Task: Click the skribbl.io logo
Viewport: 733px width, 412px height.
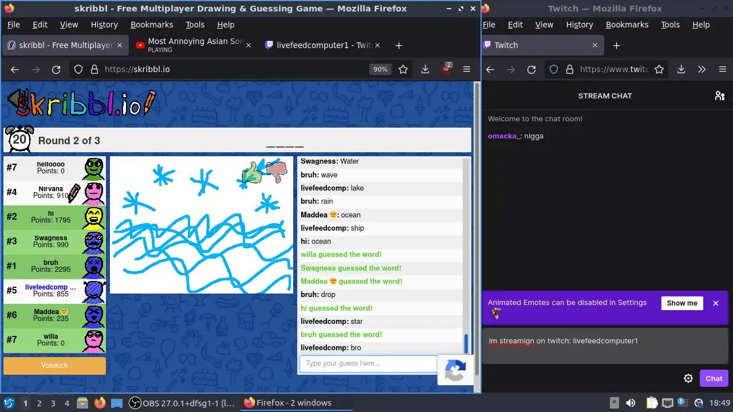Action: (80, 103)
